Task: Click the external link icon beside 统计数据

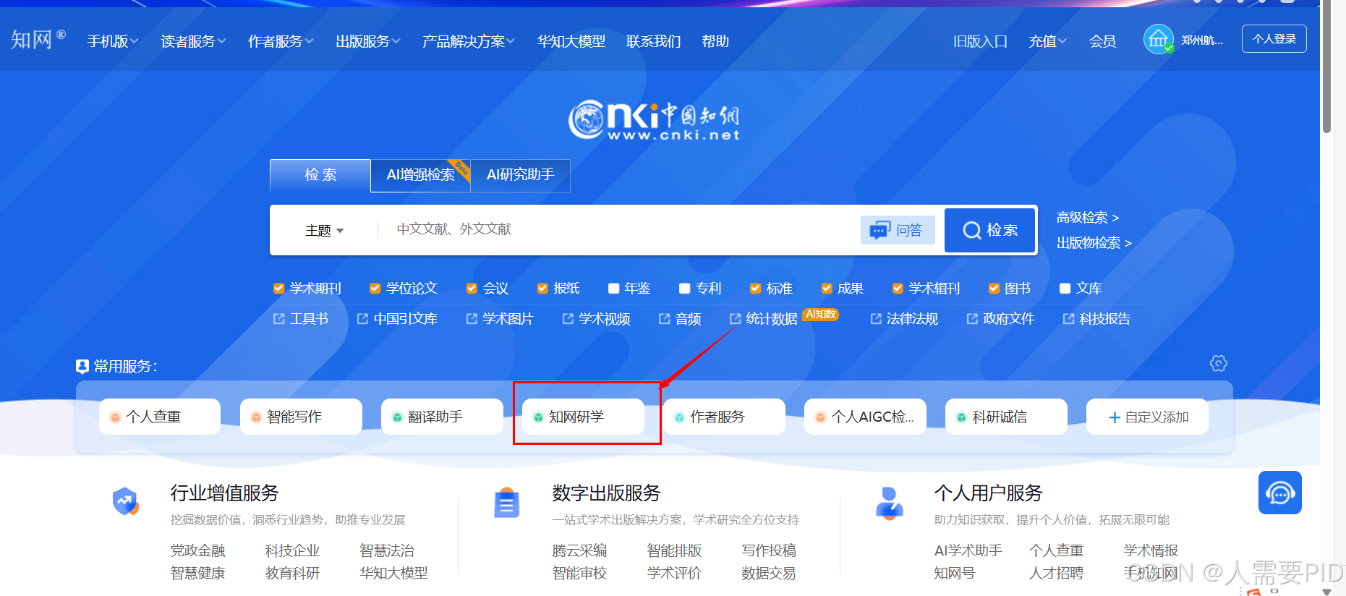Action: click(x=735, y=318)
